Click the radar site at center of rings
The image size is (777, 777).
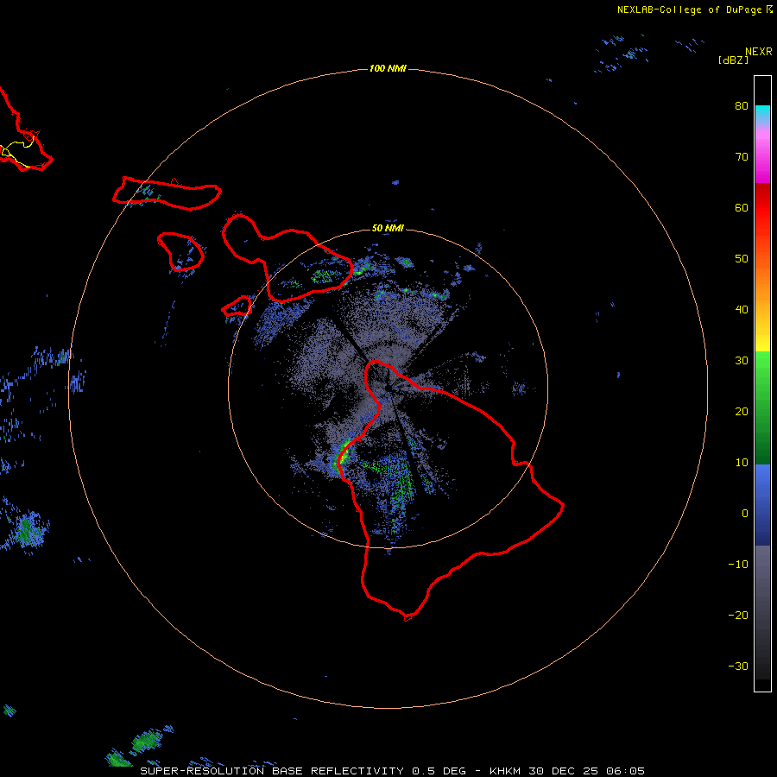point(388,388)
